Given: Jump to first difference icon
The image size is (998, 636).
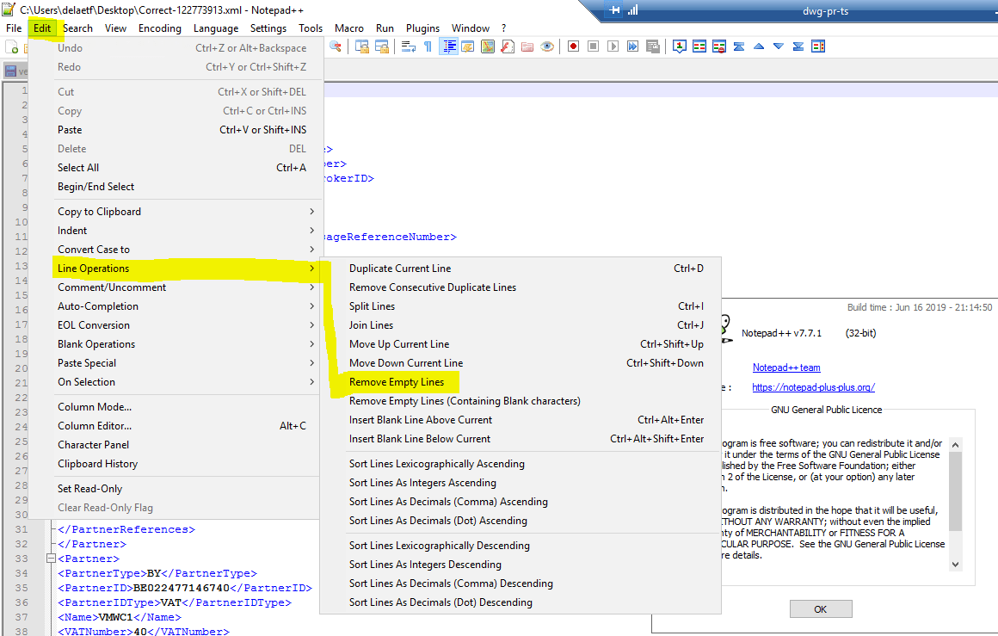Looking at the screenshot, I should [739, 46].
